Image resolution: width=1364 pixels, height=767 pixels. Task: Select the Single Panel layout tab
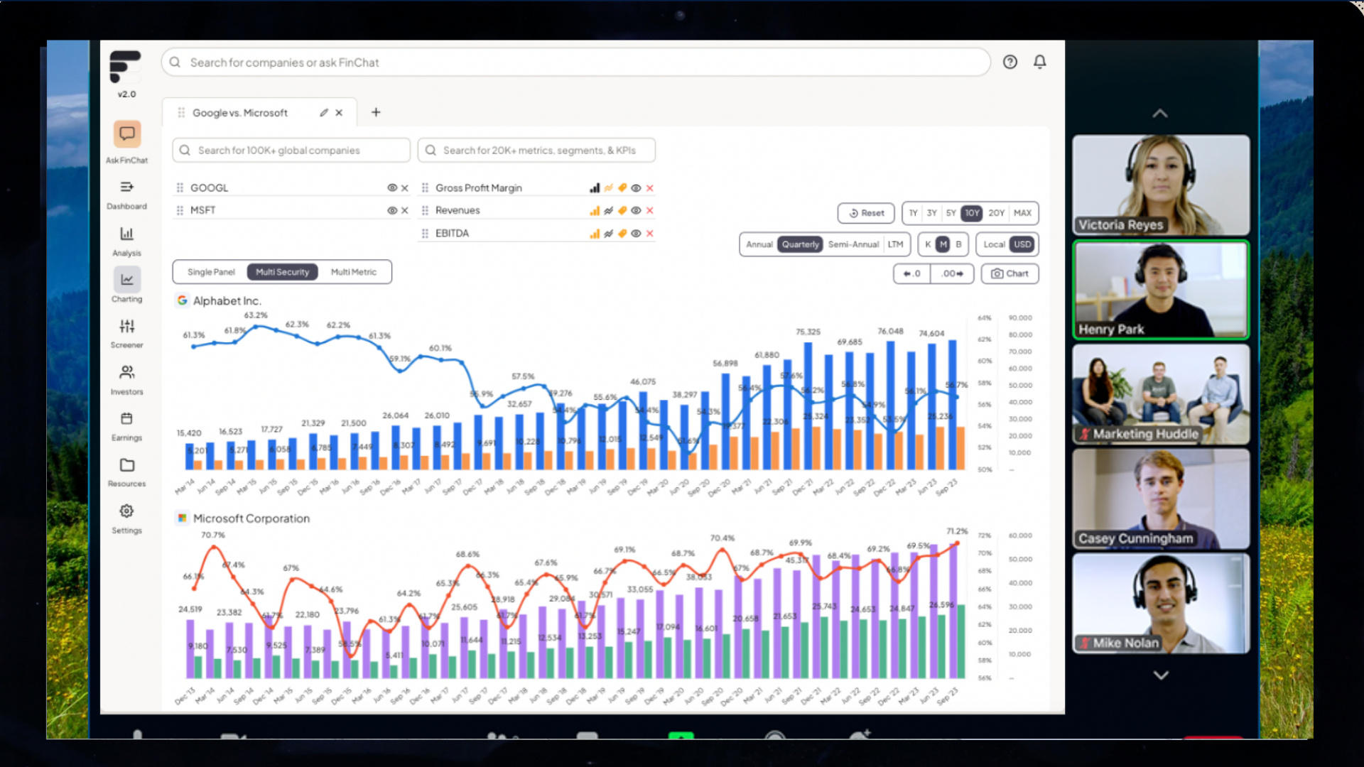point(211,272)
